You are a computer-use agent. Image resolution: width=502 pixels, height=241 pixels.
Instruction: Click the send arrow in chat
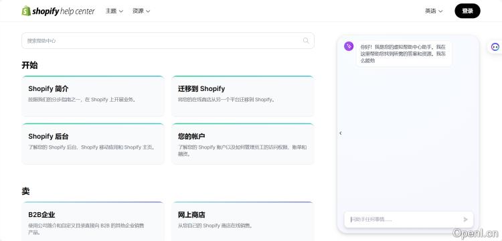(x=465, y=219)
